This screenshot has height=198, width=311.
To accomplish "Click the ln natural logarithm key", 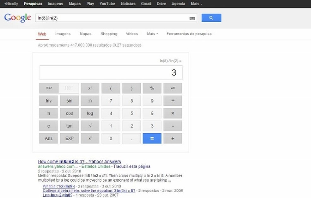I will 90,101.
